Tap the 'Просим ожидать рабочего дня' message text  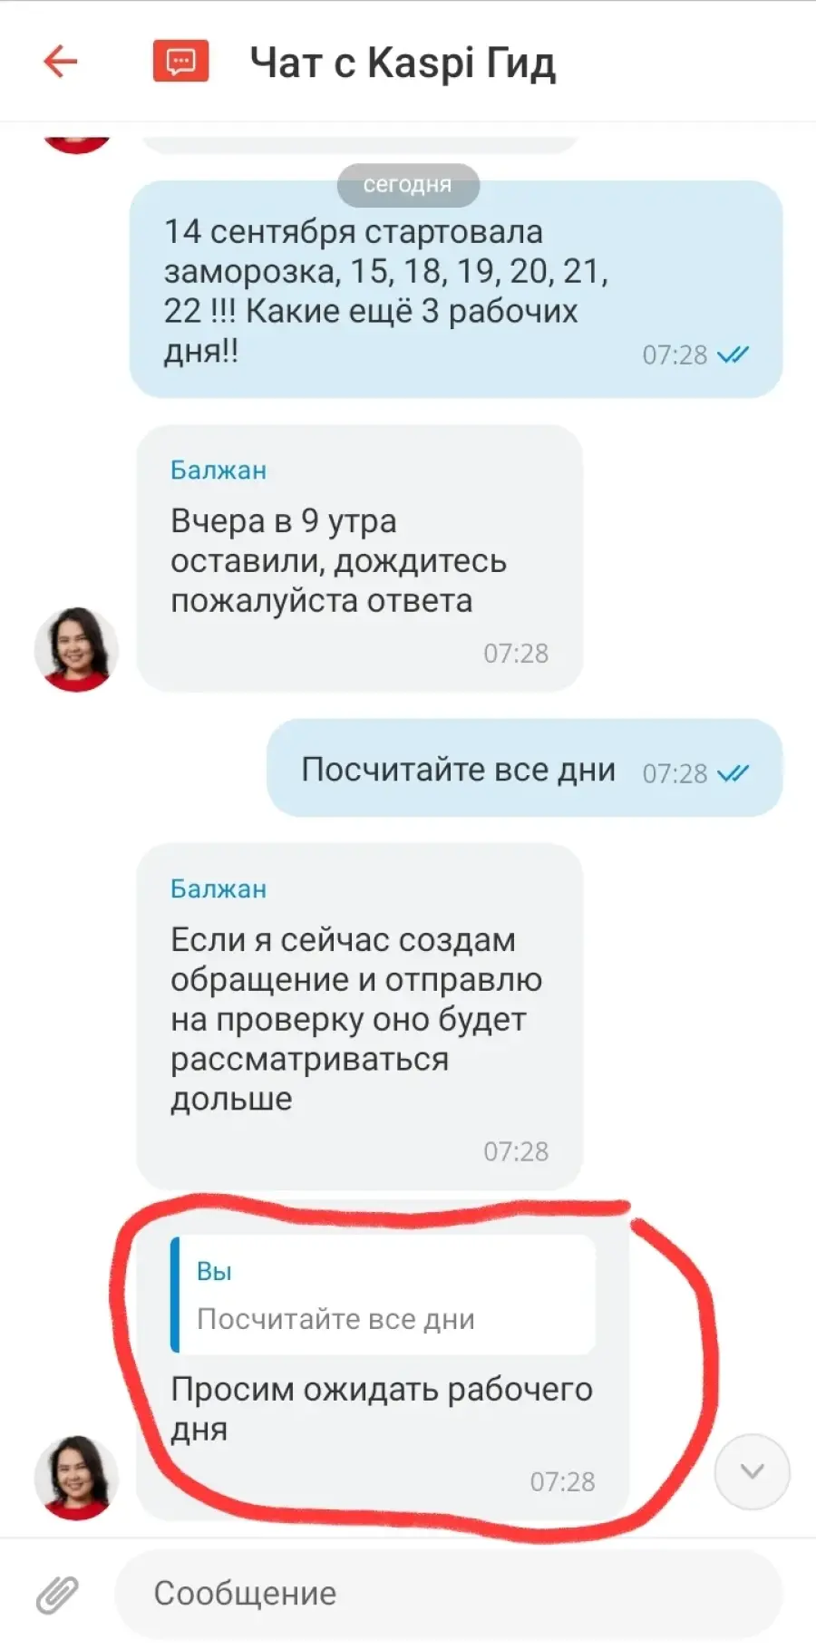point(382,1409)
